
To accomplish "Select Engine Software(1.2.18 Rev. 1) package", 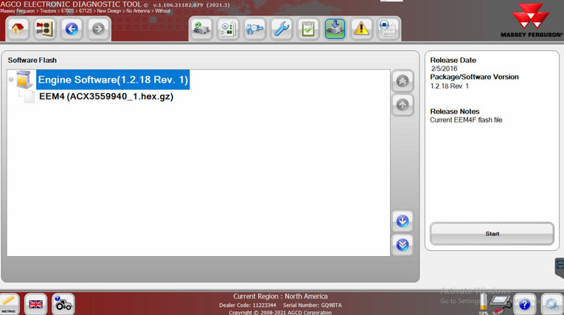I will pos(113,80).
